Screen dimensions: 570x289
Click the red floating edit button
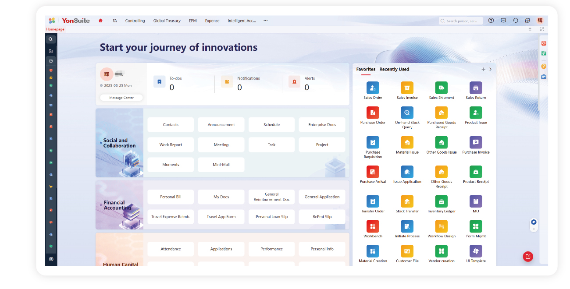(x=528, y=257)
